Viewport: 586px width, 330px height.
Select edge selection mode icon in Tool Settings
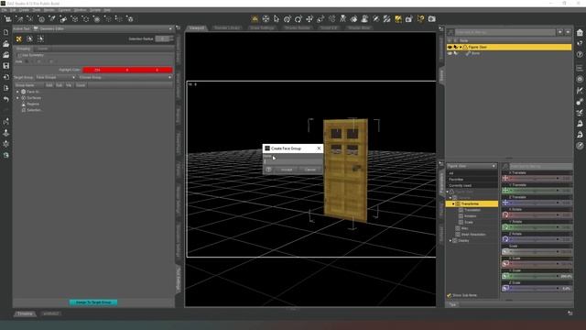pyautogui.click(x=29, y=38)
